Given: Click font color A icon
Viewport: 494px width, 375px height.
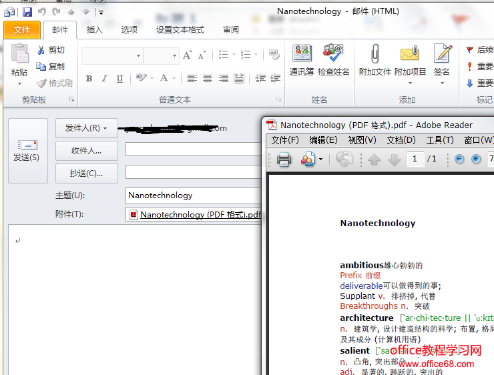Looking at the screenshot, I should [164, 78].
